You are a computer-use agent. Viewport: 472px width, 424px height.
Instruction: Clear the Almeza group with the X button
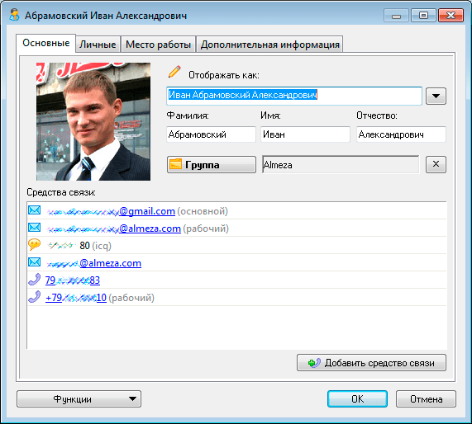[436, 164]
